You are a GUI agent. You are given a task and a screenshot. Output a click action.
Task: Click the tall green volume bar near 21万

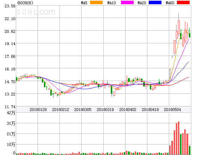(181, 144)
